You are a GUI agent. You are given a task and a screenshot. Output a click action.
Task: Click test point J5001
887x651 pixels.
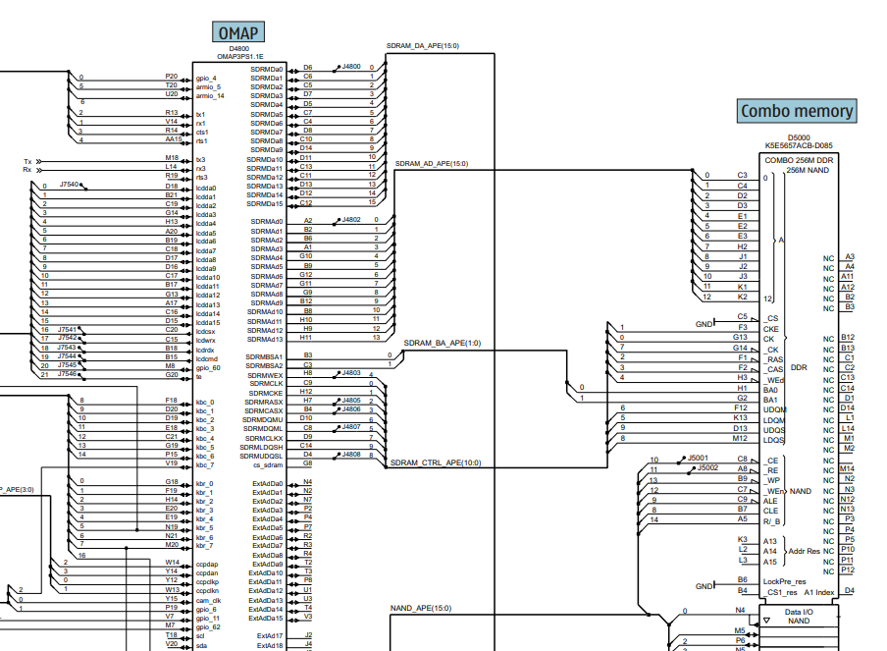point(698,458)
